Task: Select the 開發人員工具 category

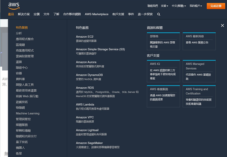Action: point(25,85)
